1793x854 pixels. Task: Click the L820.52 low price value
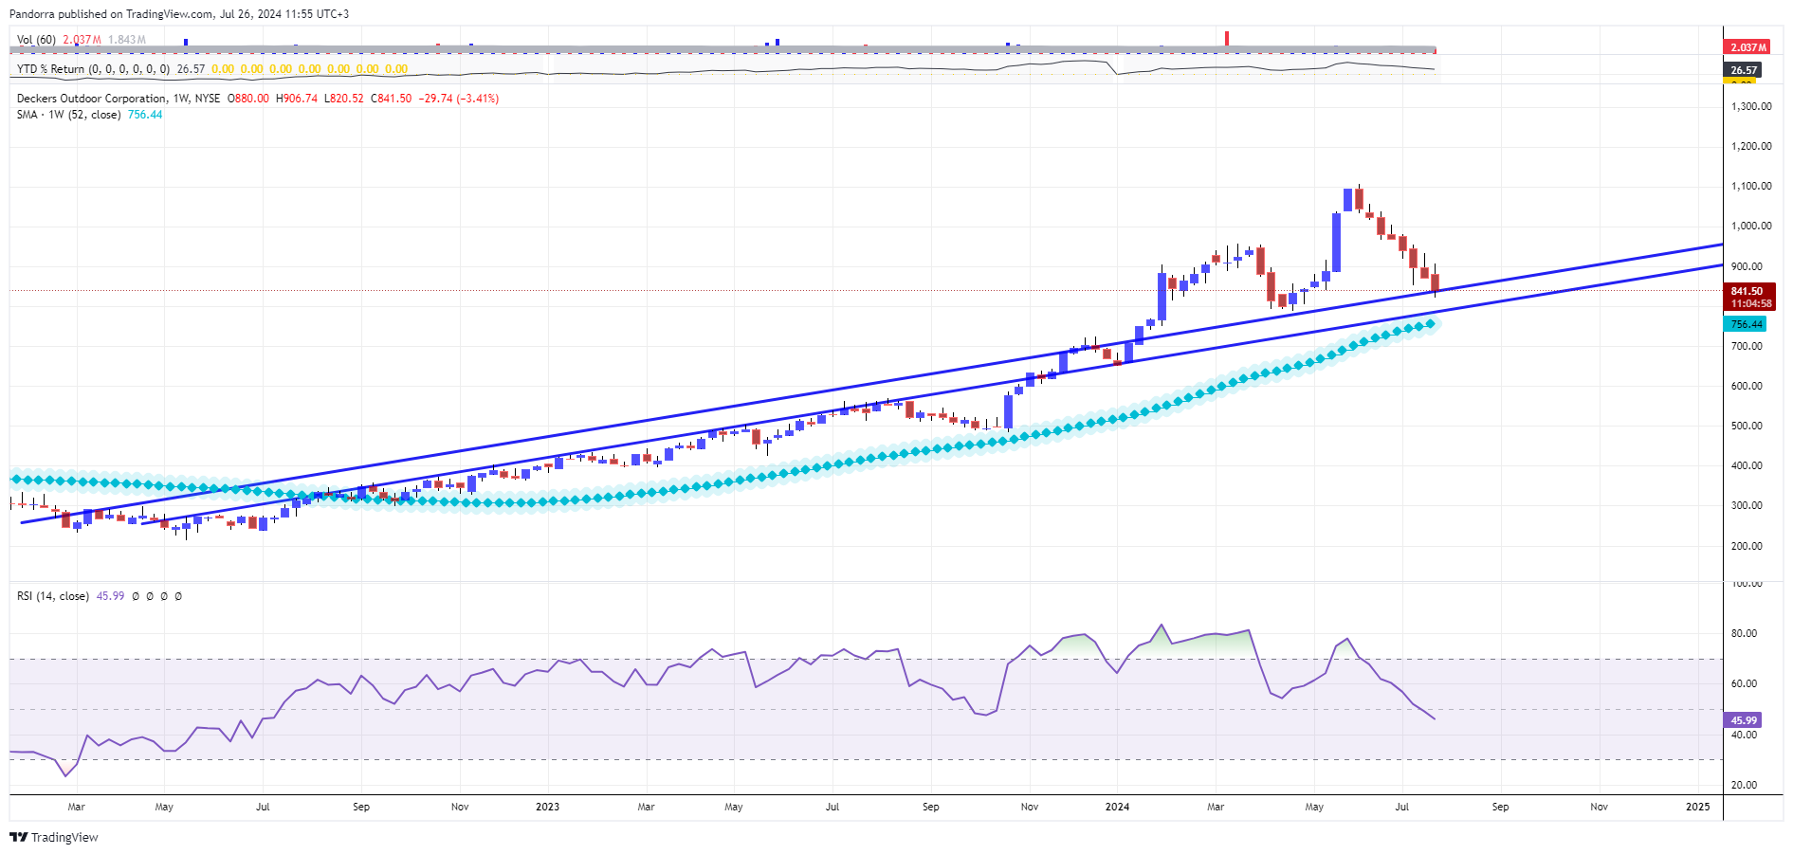click(344, 99)
